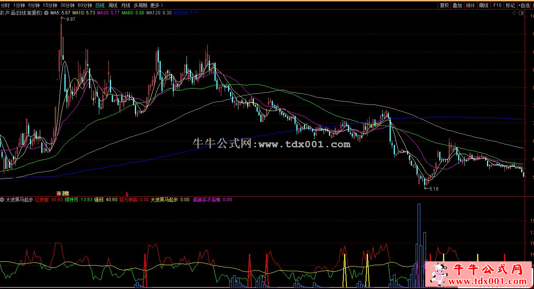This screenshot has width=534, height=289.
Task: Switch to 月线 monthly chart
Action: [x=126, y=5]
